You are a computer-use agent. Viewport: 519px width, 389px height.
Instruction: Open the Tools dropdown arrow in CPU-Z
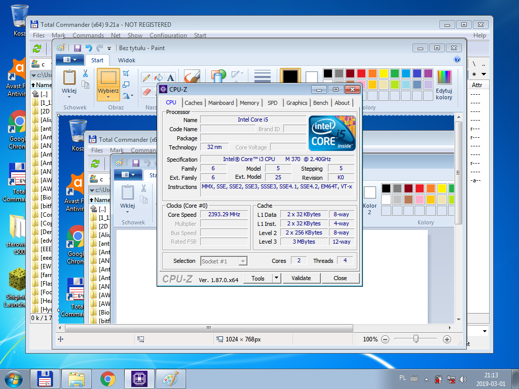point(277,278)
